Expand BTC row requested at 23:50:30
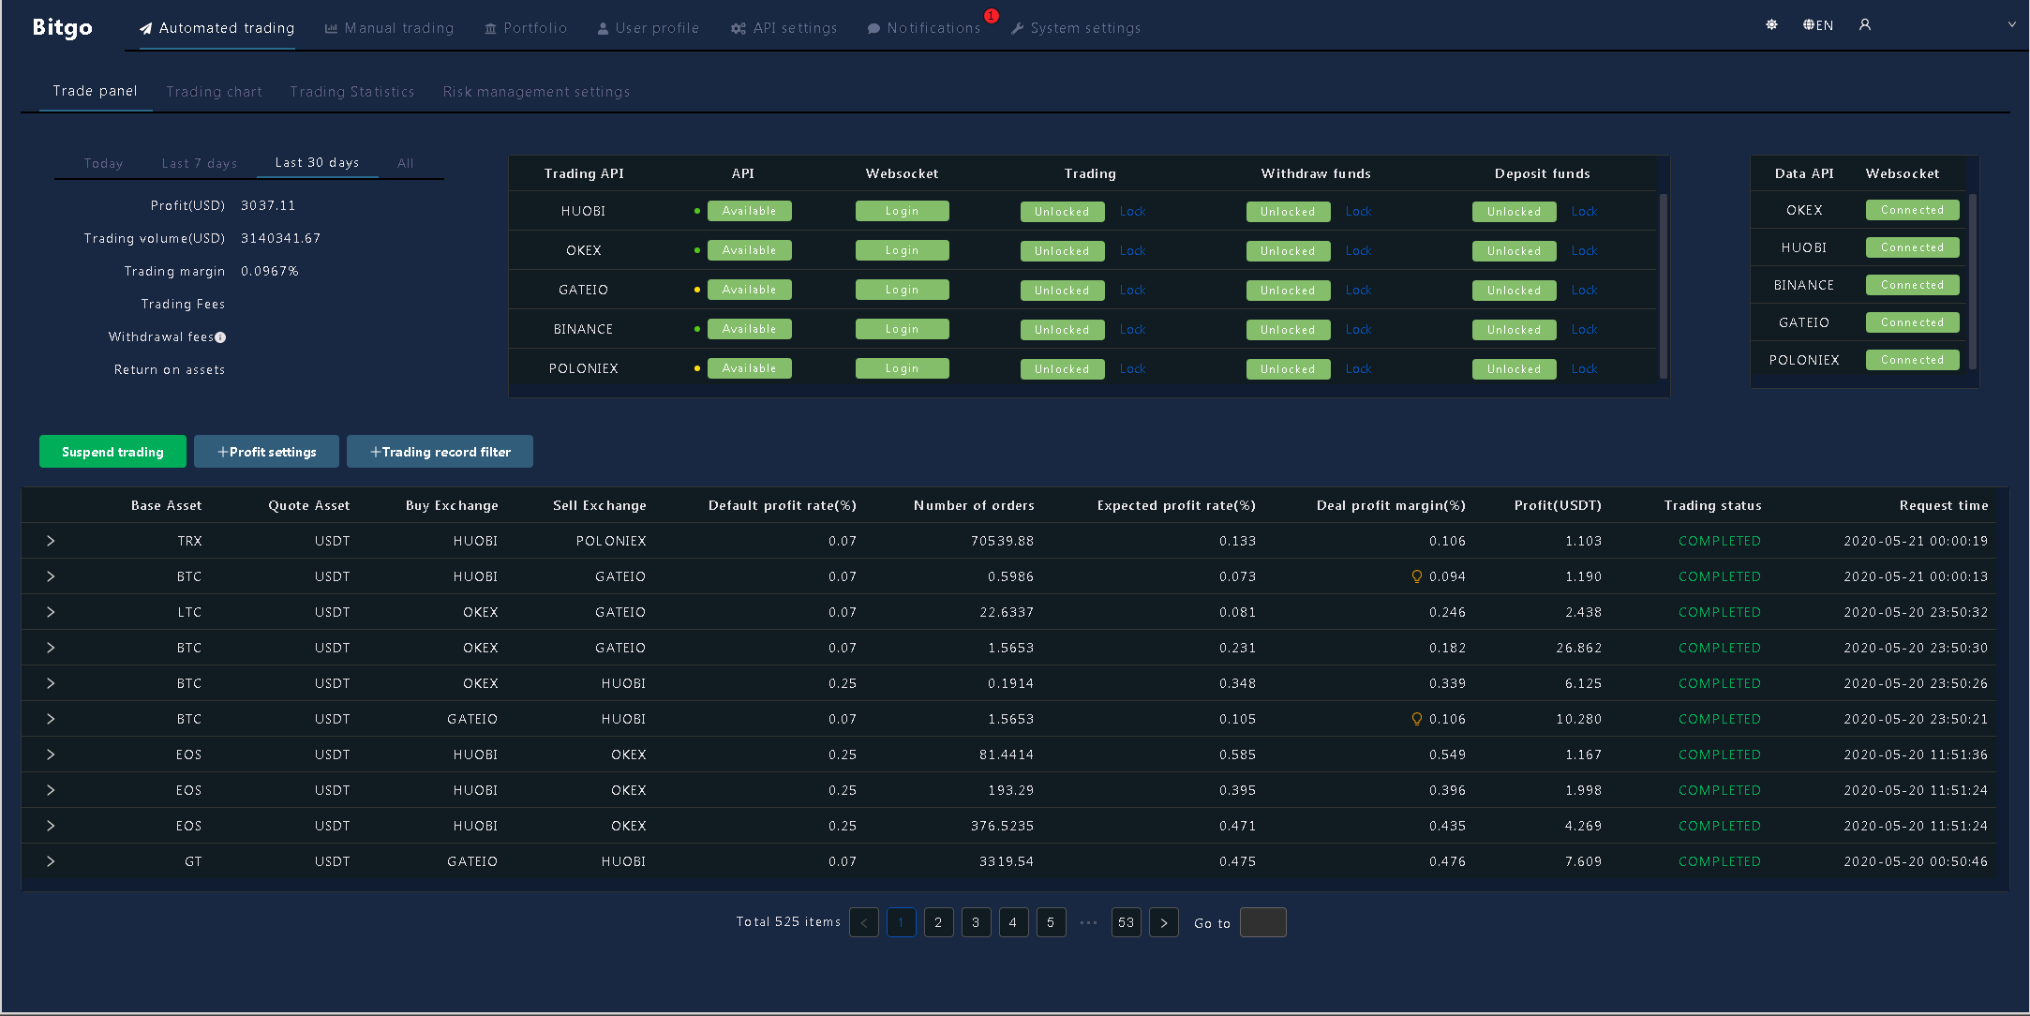Screen dimensions: 2030x1016 pyautogui.click(x=51, y=648)
